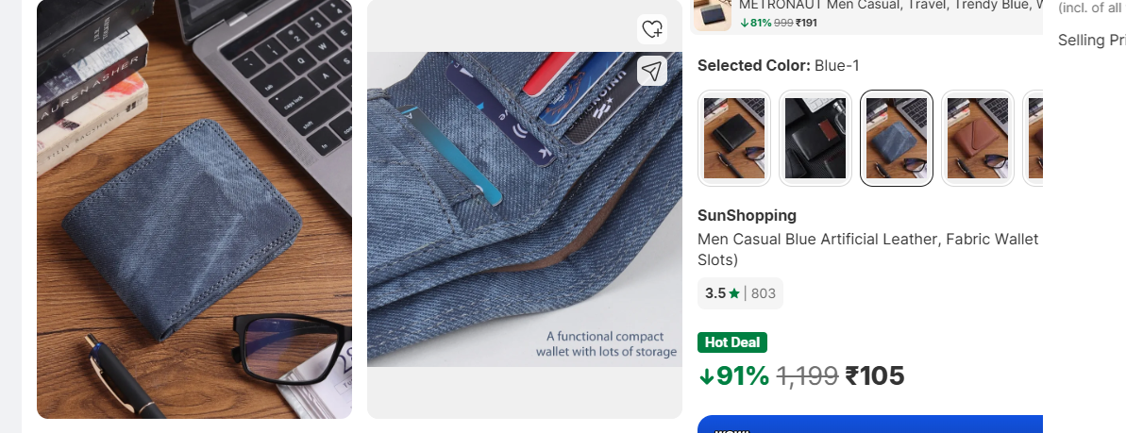The width and height of the screenshot is (1126, 433).
Task: Click the share arrow icon on product image
Action: [651, 71]
